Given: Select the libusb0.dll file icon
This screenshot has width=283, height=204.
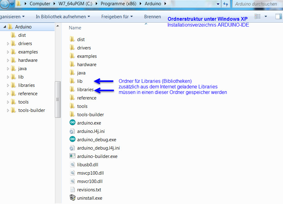Looking at the screenshot, I should tap(72, 164).
